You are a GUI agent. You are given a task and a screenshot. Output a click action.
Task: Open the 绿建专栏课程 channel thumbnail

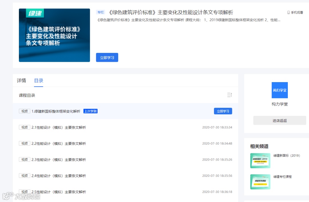click(x=260, y=182)
